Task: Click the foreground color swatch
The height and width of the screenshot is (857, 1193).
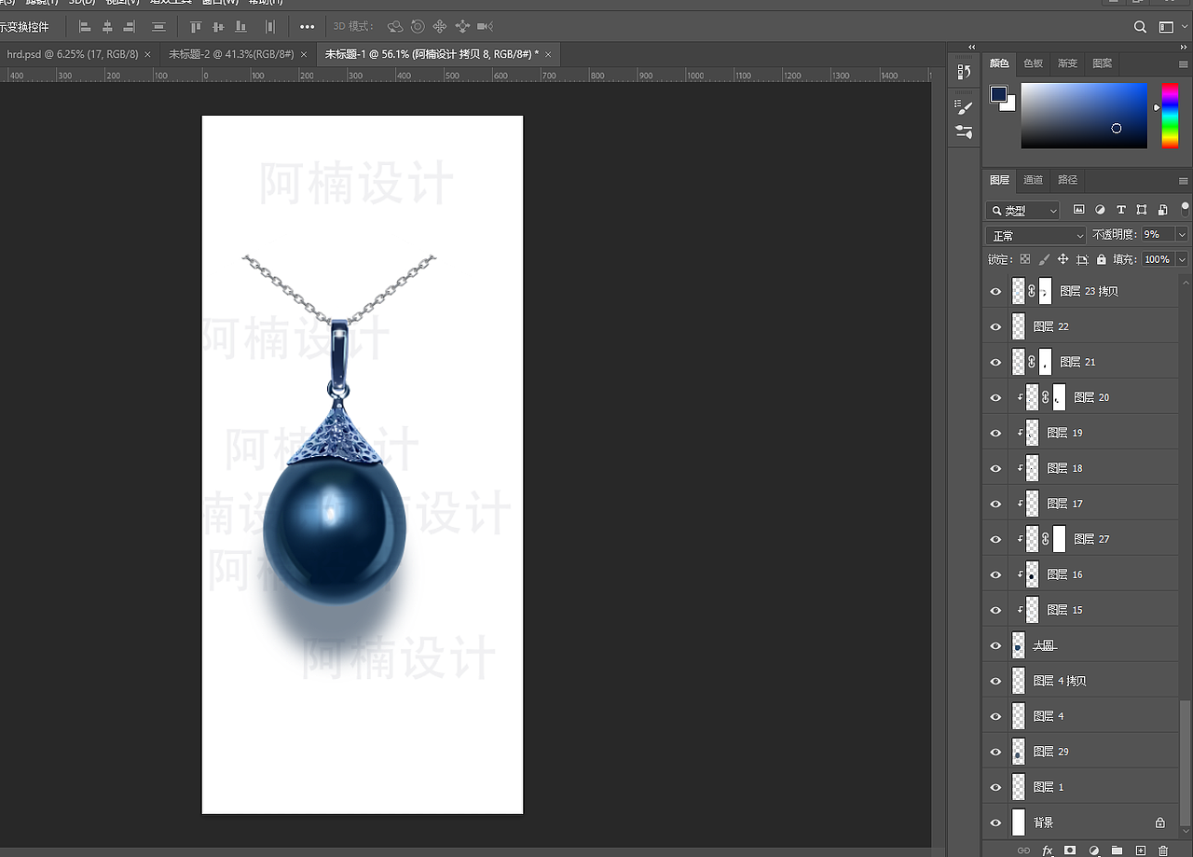Action: 998,94
